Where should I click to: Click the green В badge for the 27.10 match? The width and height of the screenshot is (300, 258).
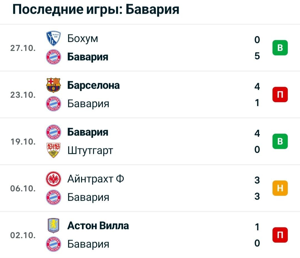(280, 48)
